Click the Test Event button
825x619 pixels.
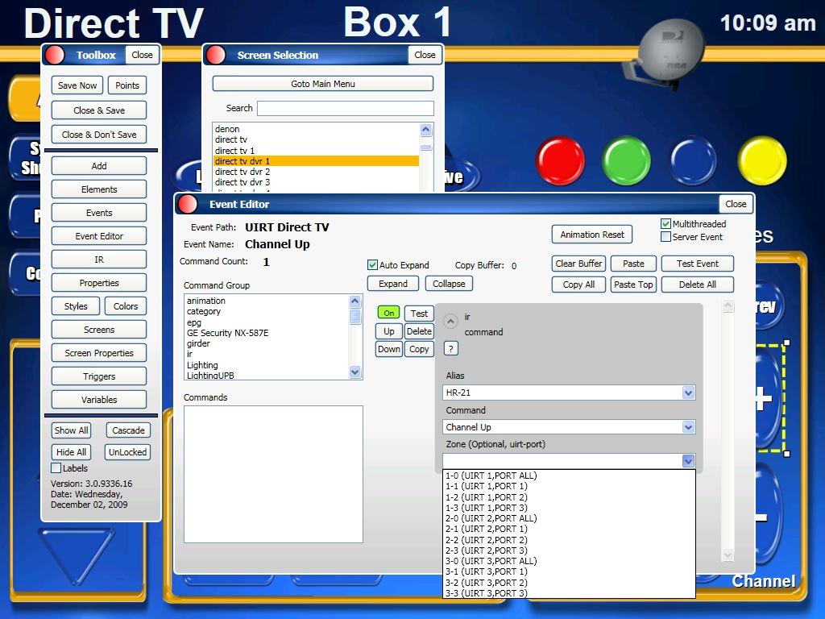click(697, 264)
